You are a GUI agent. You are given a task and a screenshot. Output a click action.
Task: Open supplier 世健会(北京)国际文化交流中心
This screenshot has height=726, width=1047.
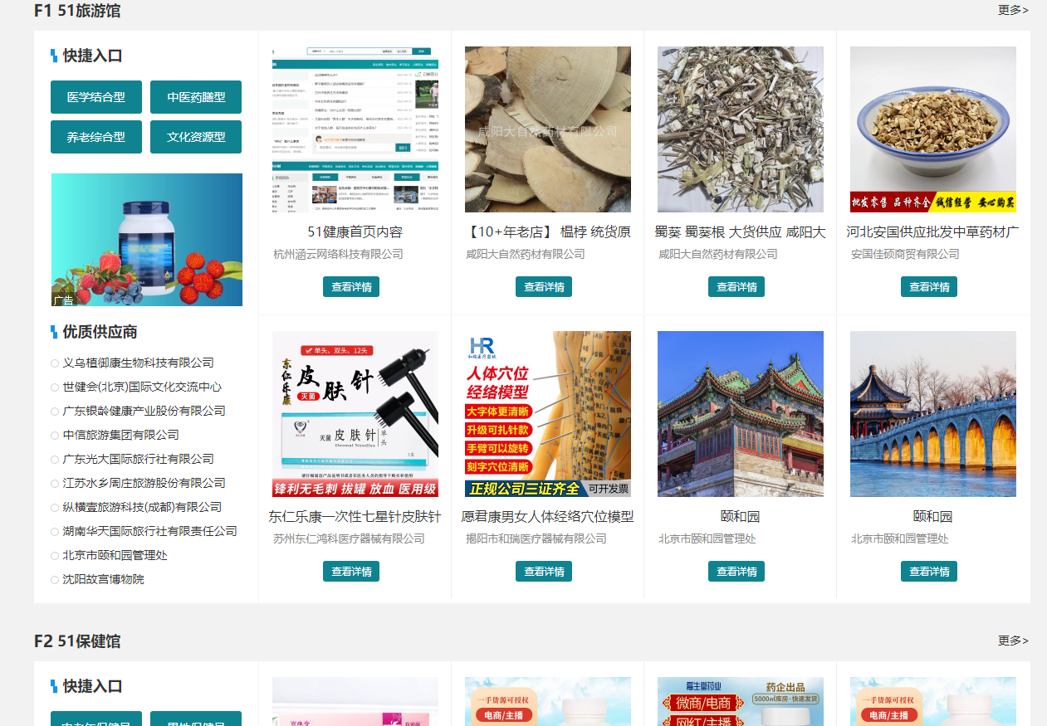click(142, 387)
